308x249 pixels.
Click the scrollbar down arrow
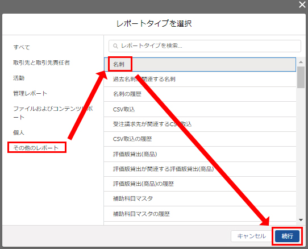[x=301, y=220]
